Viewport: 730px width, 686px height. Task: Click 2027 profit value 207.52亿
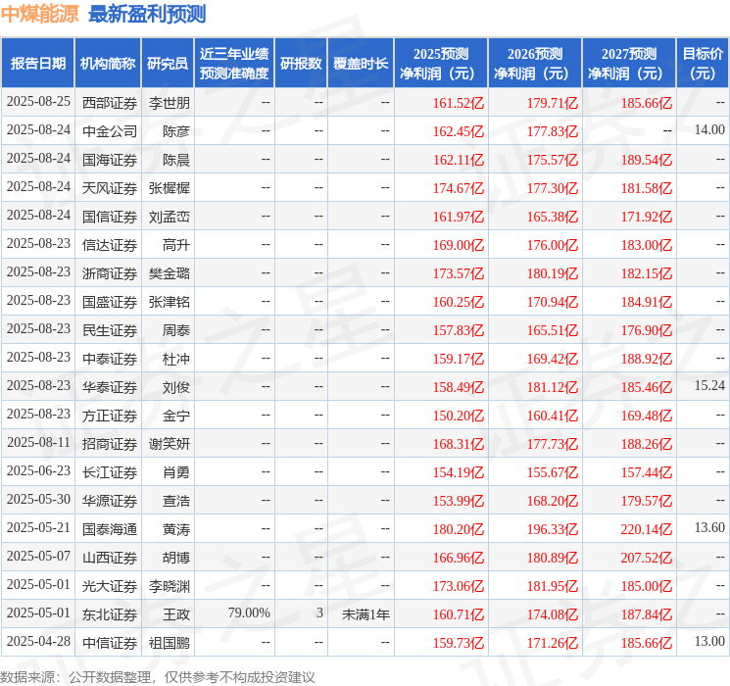(x=647, y=558)
